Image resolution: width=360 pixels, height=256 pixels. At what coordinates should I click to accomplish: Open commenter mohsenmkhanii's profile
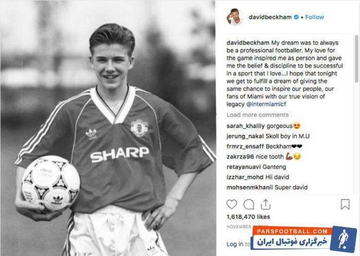(x=249, y=187)
